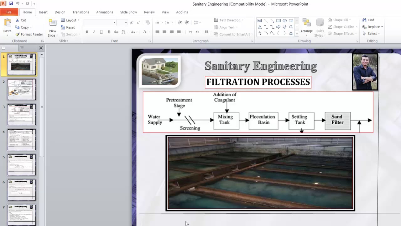Switch to the Insert tab
This screenshot has height=226, width=401.
43,12
